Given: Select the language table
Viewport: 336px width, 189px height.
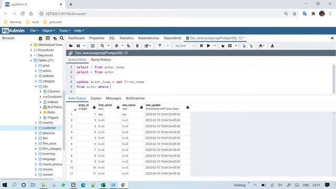Looking at the screenshot, I should pos(49,159).
